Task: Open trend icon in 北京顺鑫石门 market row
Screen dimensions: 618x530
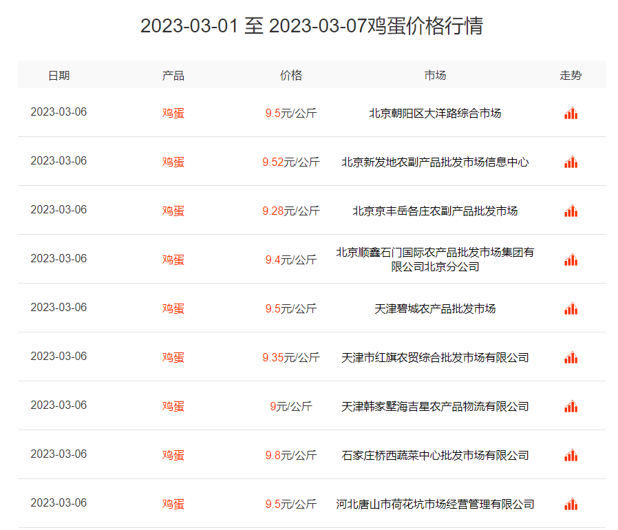Action: pyautogui.click(x=571, y=260)
